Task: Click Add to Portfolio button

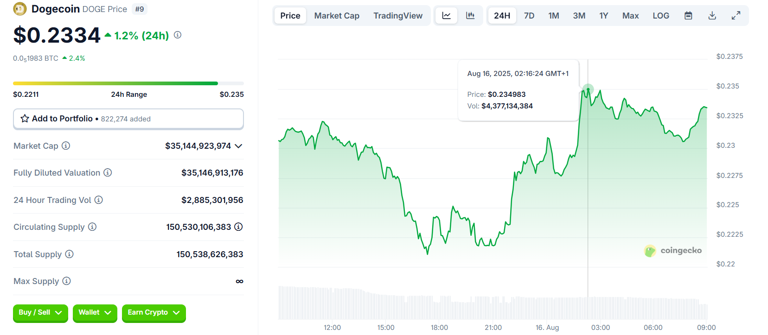Action: tap(128, 119)
